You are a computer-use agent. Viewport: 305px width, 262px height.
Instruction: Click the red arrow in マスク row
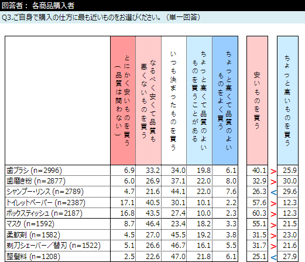coord(273,225)
